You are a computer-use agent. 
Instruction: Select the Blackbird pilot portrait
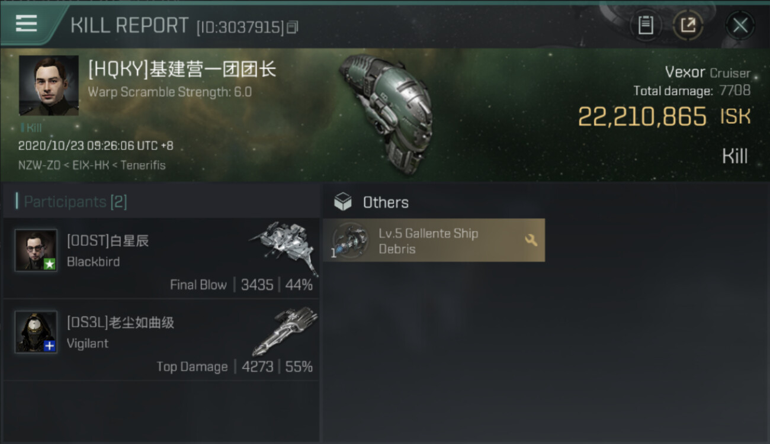click(36, 250)
